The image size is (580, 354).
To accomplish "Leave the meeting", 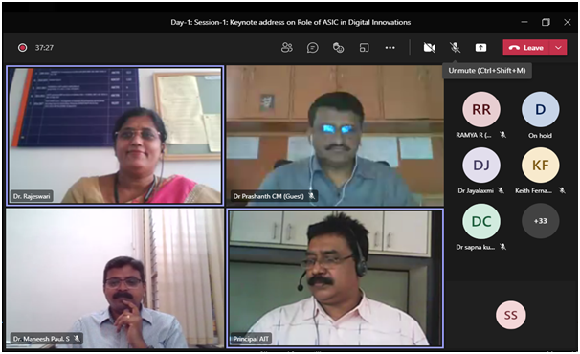I will point(526,47).
